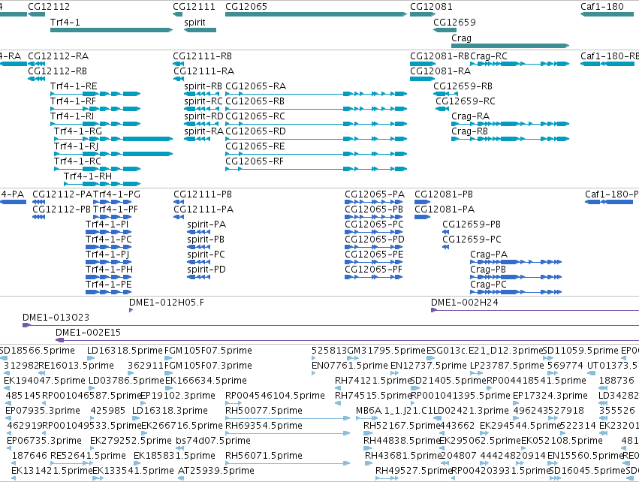Select the CG12065 gene bar
The image size is (639, 482).
tap(316, 14)
